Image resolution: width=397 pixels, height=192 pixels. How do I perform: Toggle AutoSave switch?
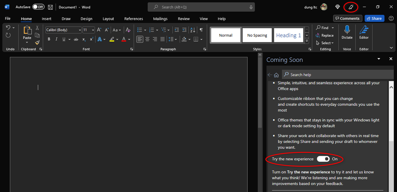pos(38,7)
